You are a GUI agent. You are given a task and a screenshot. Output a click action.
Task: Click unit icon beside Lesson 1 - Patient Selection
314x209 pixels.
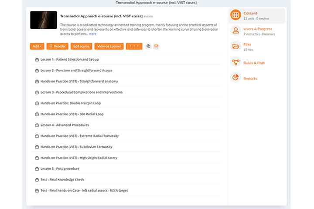37,60
